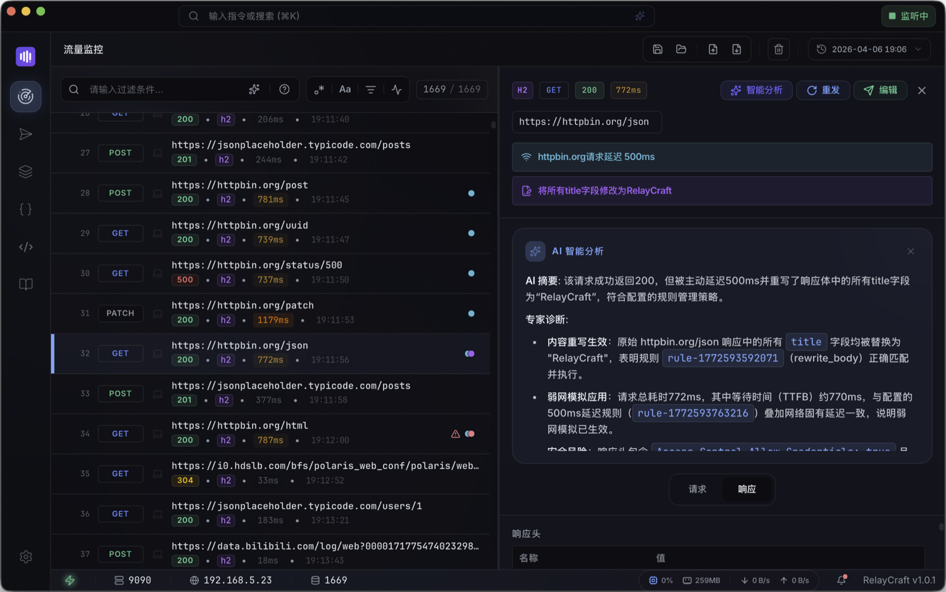946x592 pixels.
Task: Toggle case sensitive Aa filter option
Action: point(345,89)
